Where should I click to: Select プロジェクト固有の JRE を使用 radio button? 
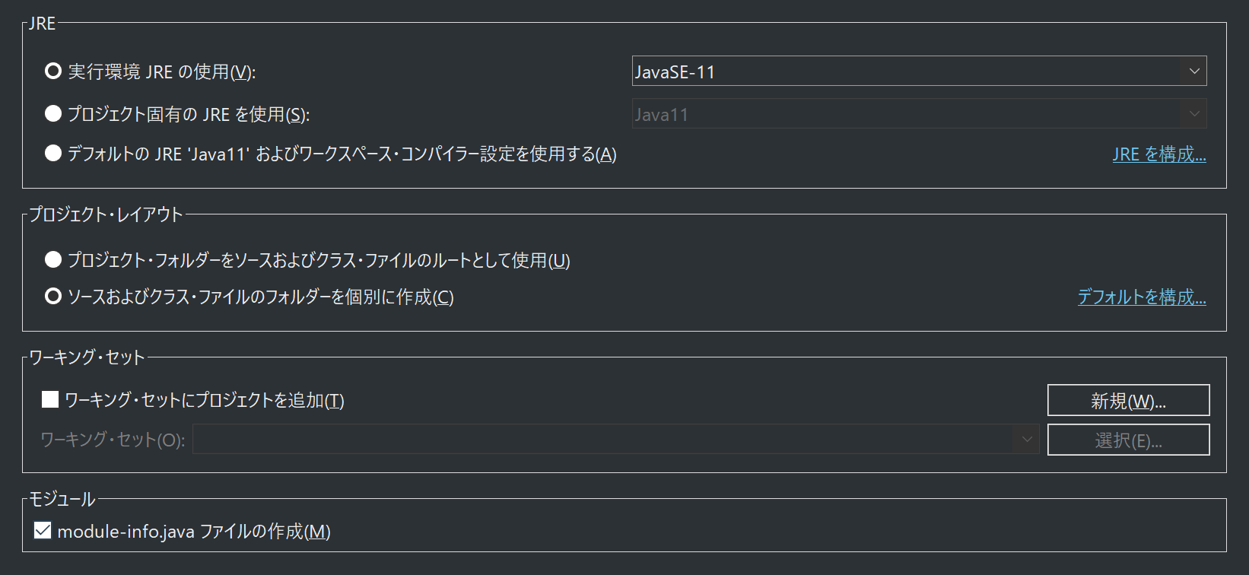pyautogui.click(x=52, y=113)
